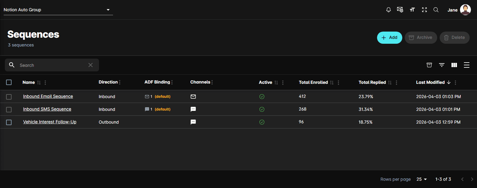The image size is (477, 188).
Task: Go to the next page arrow
Action: click(472, 179)
